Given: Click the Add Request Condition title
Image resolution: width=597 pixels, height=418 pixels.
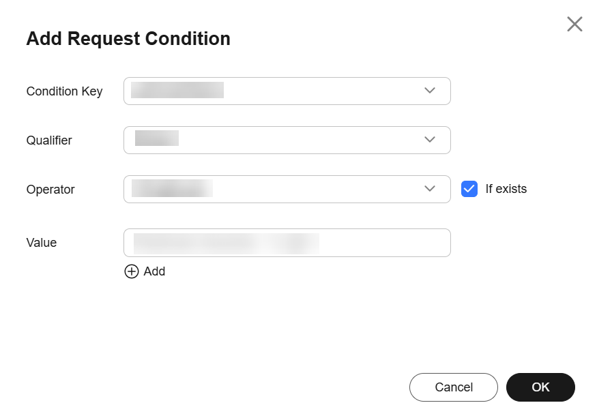Looking at the screenshot, I should 128,38.
